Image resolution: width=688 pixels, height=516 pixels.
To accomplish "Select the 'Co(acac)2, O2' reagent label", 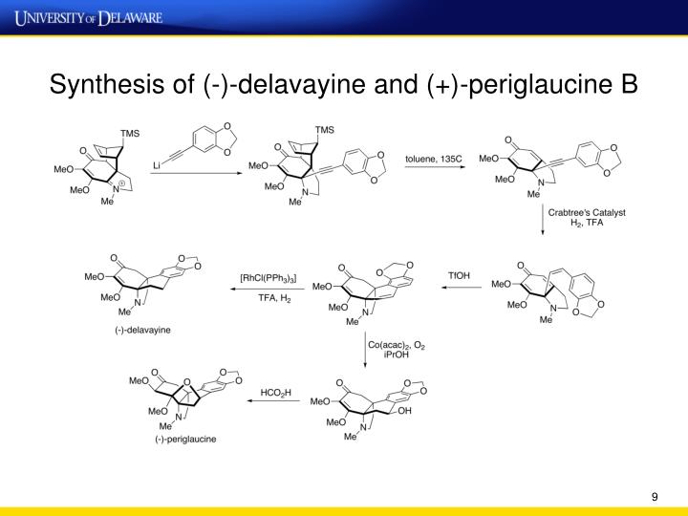I will [x=397, y=345].
